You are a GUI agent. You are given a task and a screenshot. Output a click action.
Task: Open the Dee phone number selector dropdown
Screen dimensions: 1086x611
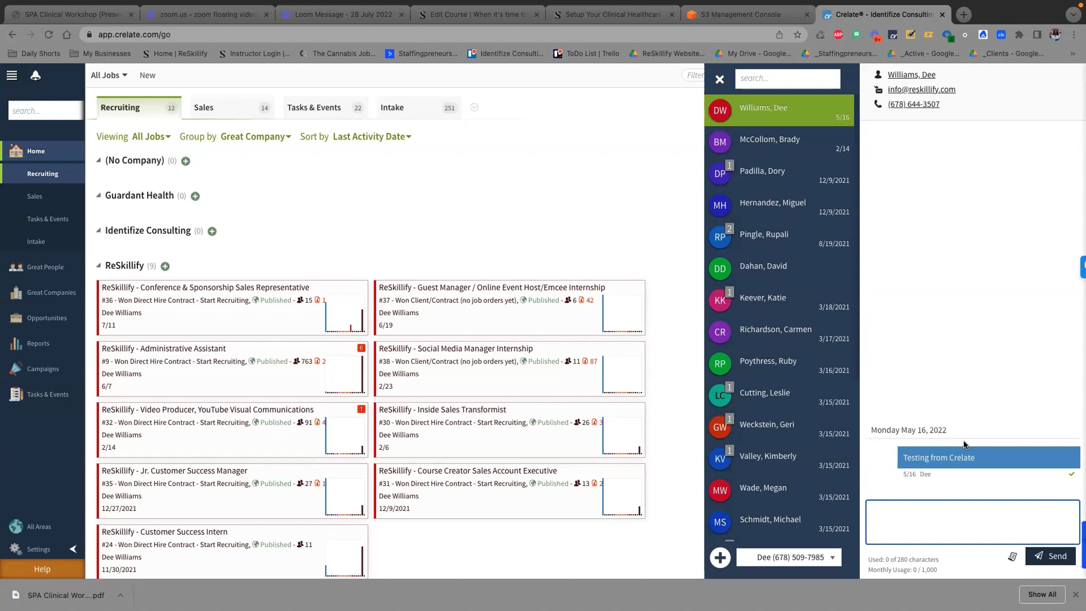click(790, 558)
